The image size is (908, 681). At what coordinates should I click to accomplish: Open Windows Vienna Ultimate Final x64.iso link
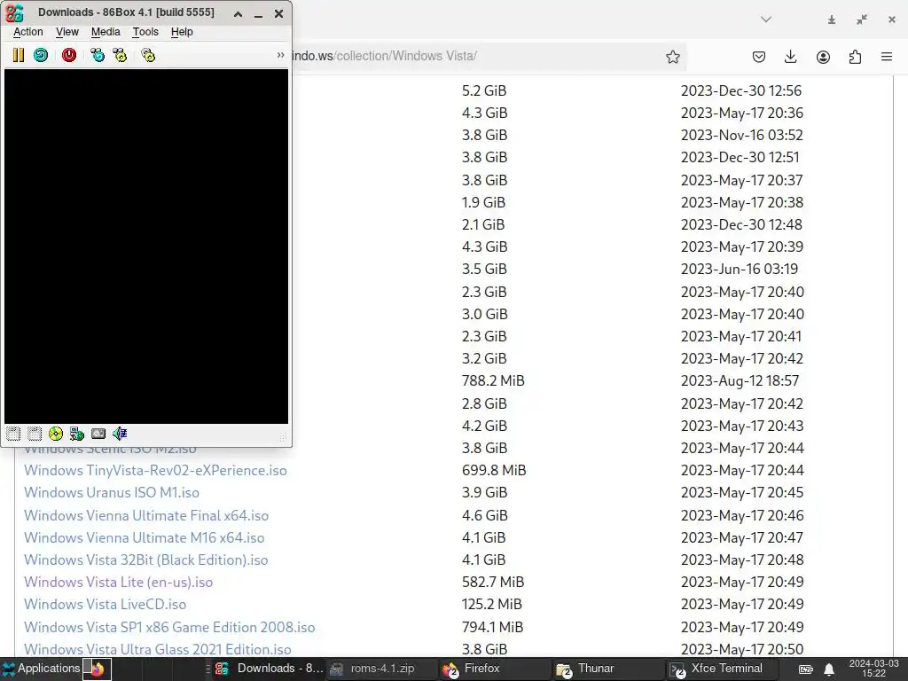pyautogui.click(x=146, y=515)
